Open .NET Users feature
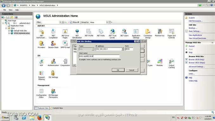The height and width of the screenshot is (121, 215). pos(124,33)
